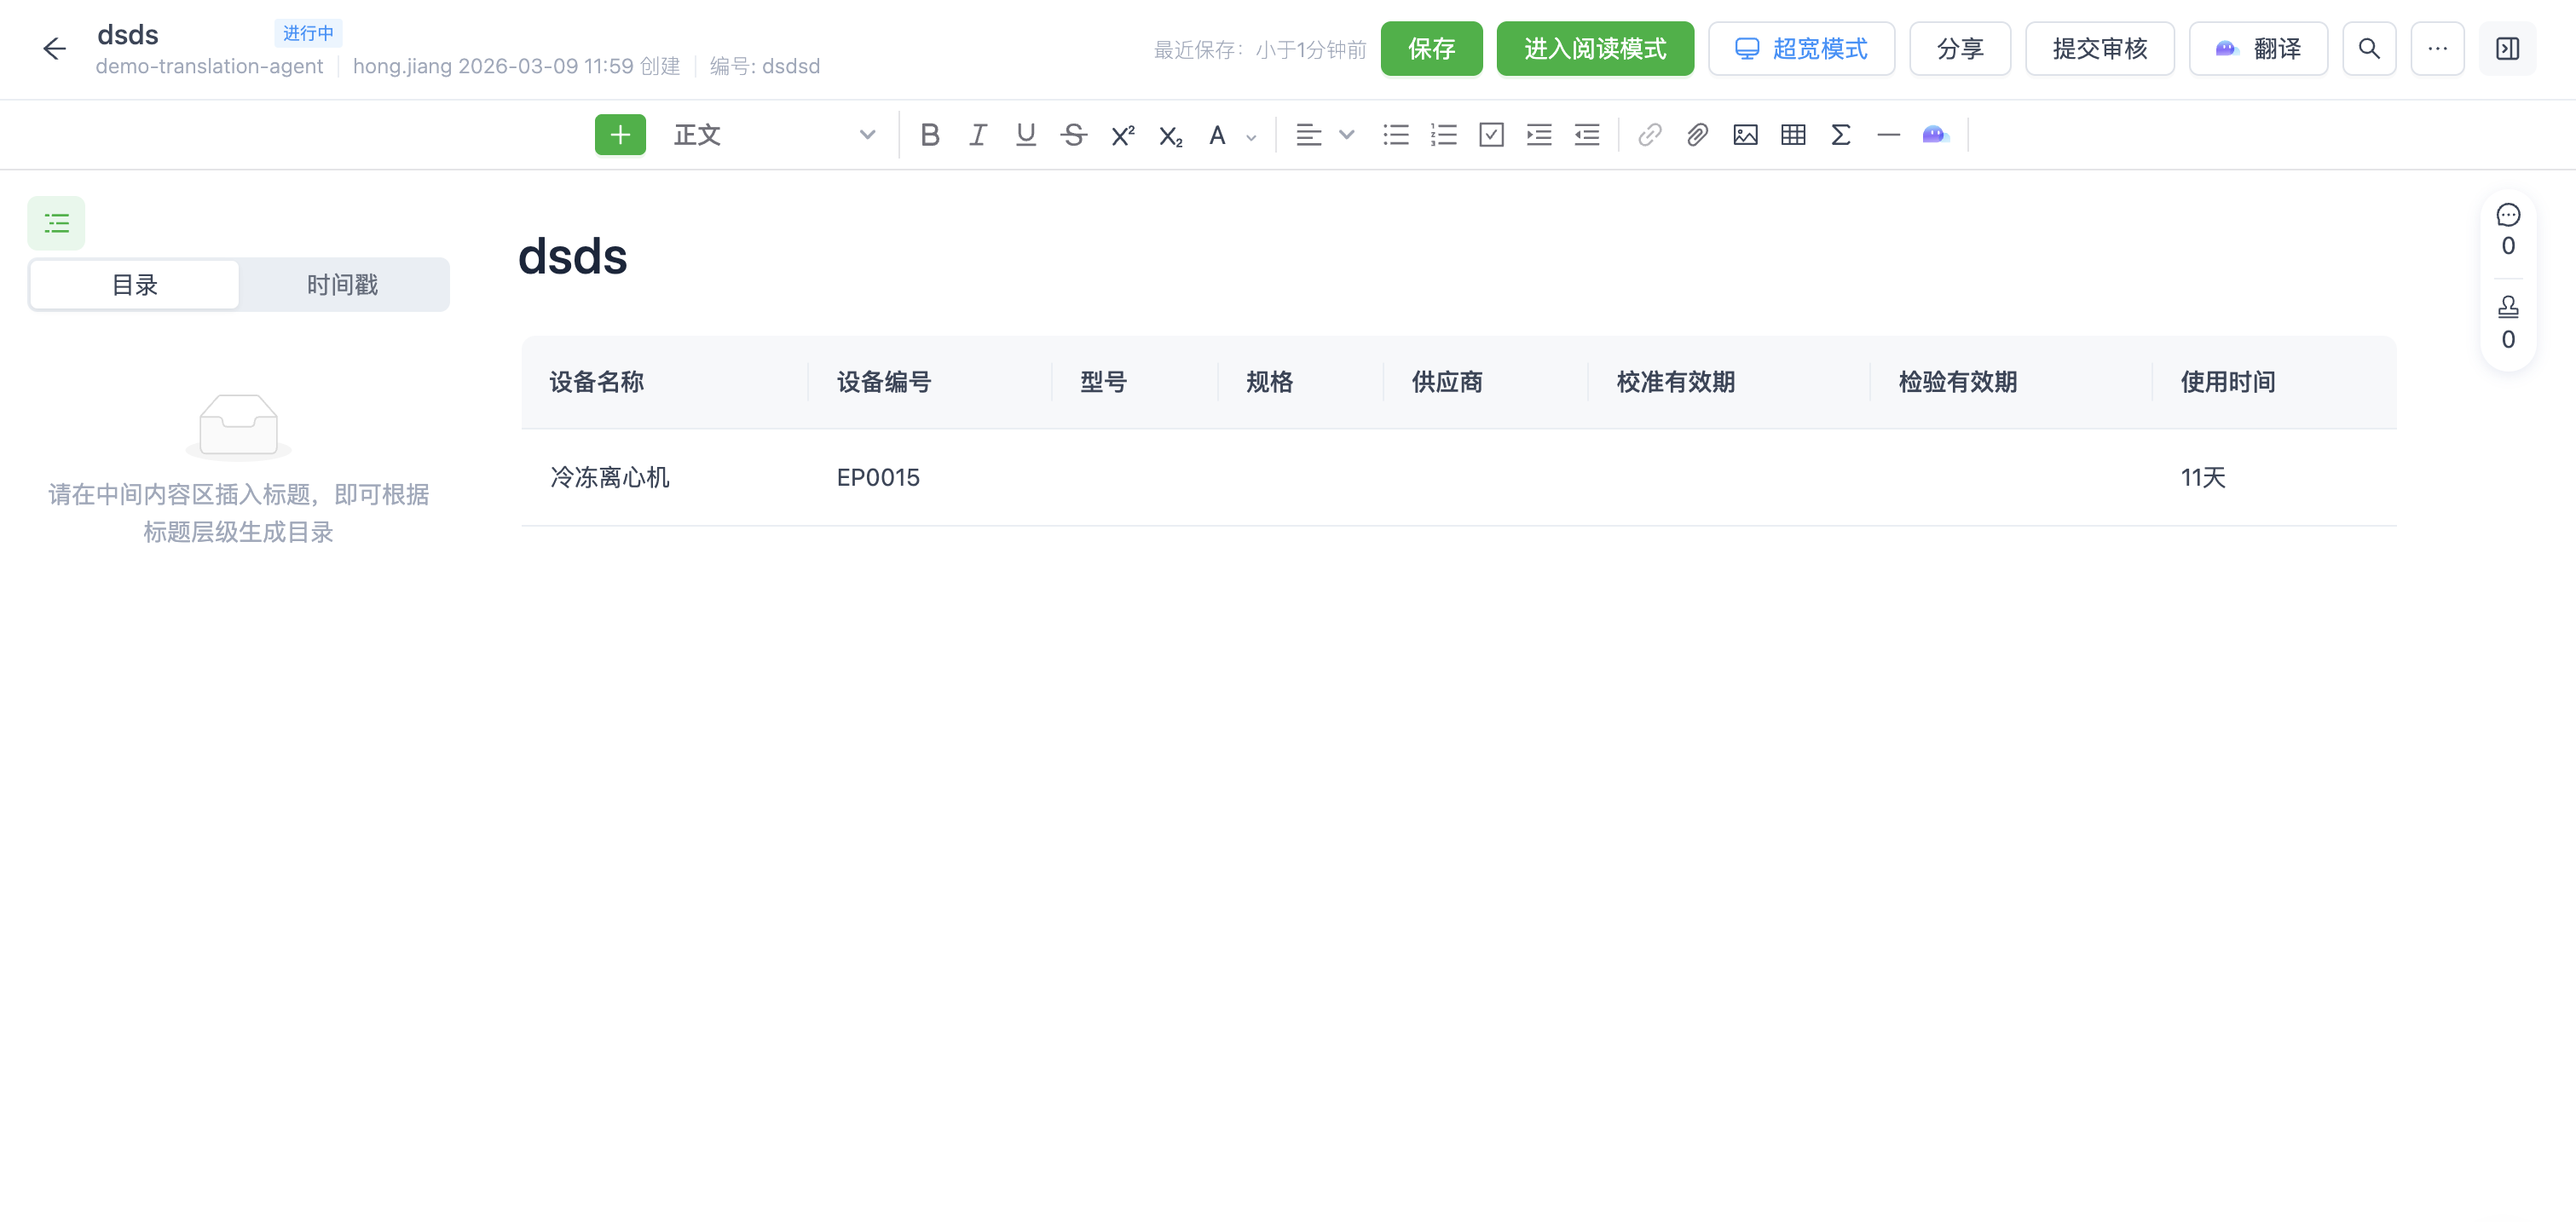The image size is (2576, 1222).
Task: Insert a hyperlink from the toolbar
Action: [1649, 134]
